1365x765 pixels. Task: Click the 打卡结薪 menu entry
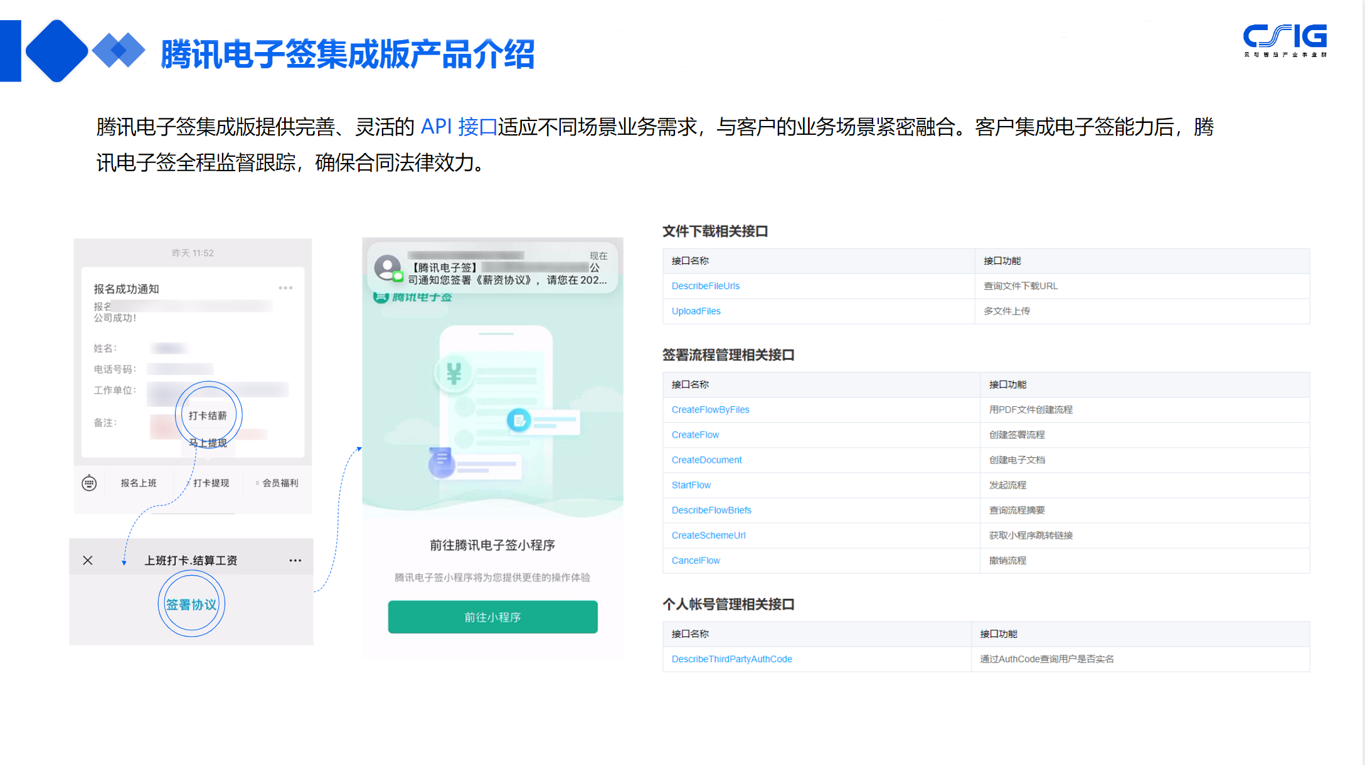[208, 416]
